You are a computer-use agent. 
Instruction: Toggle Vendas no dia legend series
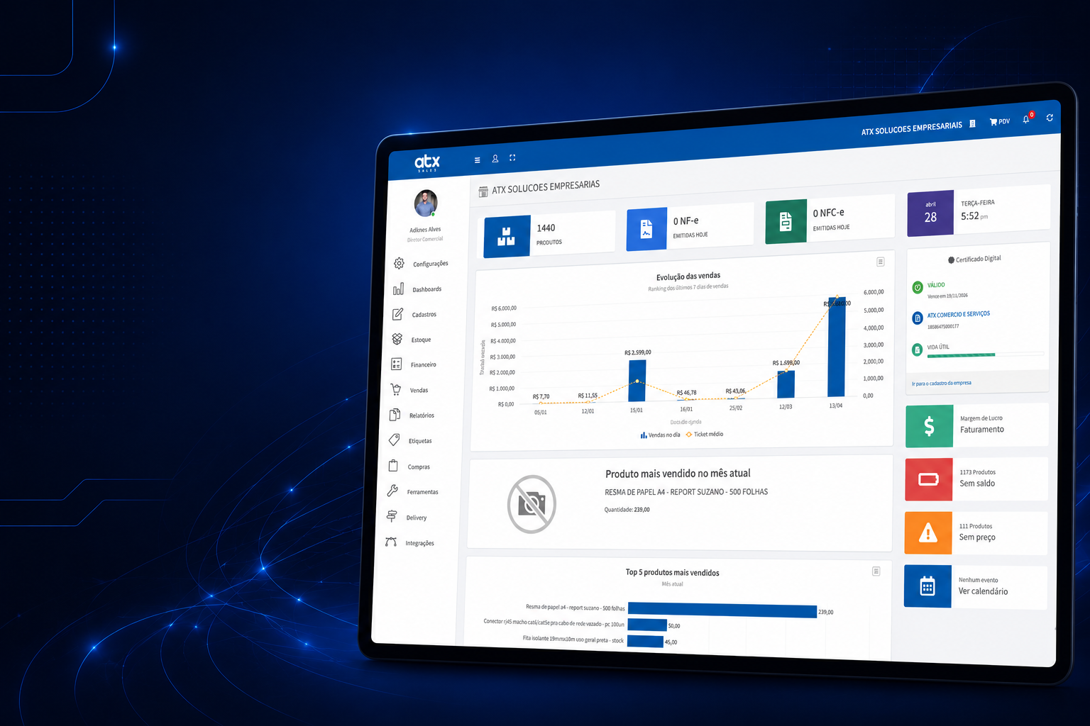tap(661, 435)
